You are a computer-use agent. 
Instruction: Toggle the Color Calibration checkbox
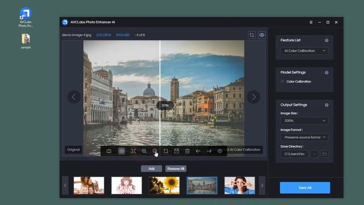[283, 81]
